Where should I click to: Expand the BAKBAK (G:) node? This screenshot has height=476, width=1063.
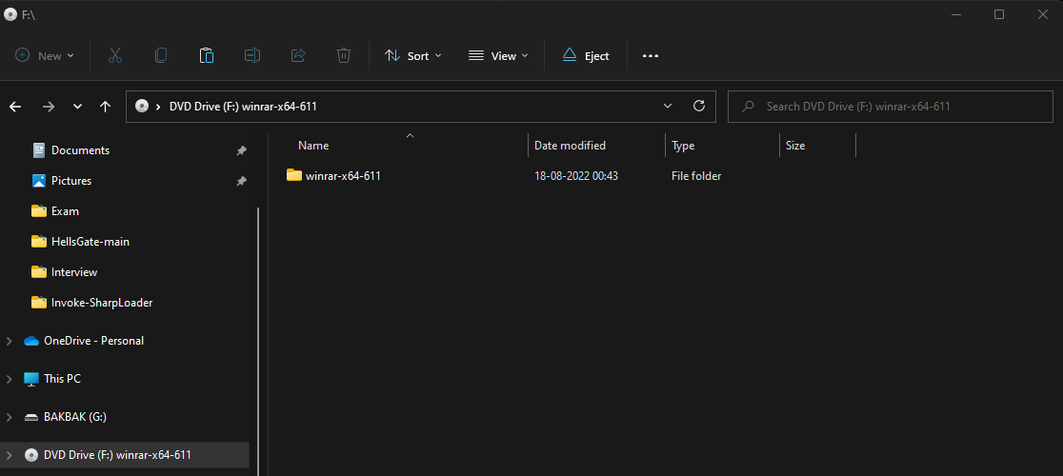10,417
